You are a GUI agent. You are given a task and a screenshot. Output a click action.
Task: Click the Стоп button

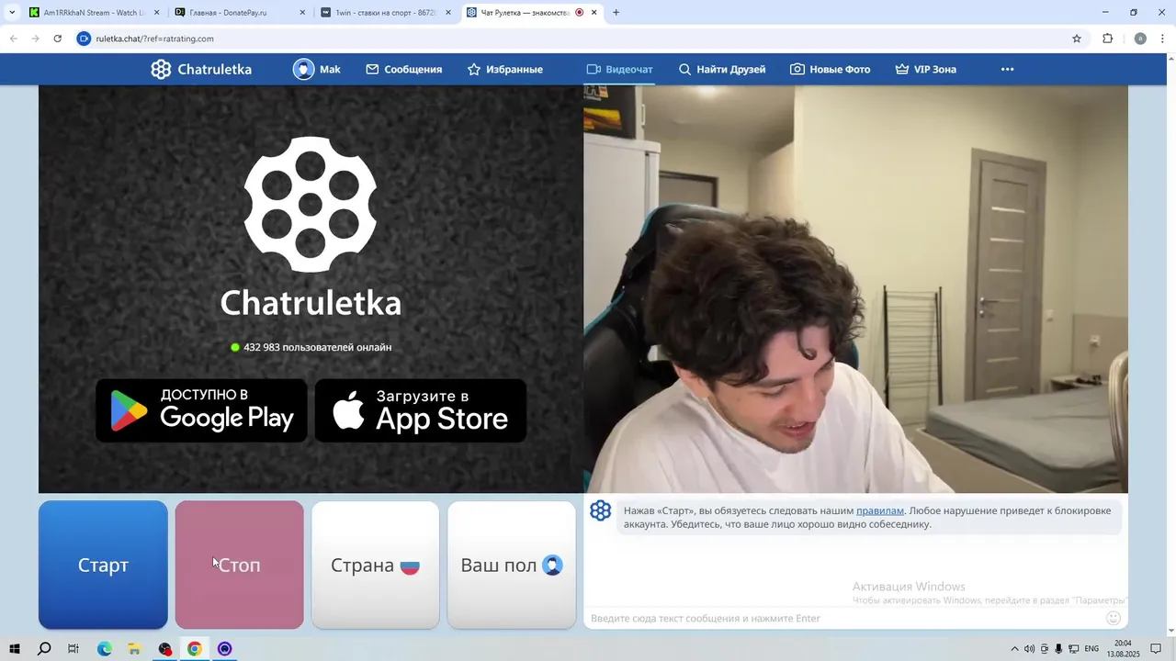pos(239,565)
